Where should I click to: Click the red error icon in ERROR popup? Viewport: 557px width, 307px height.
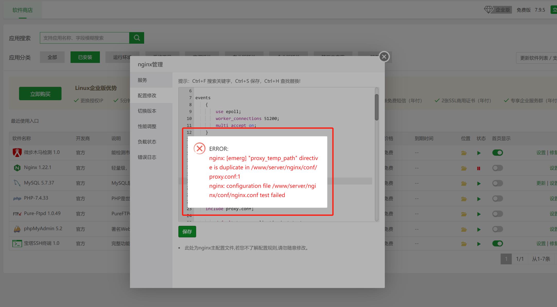click(x=199, y=148)
